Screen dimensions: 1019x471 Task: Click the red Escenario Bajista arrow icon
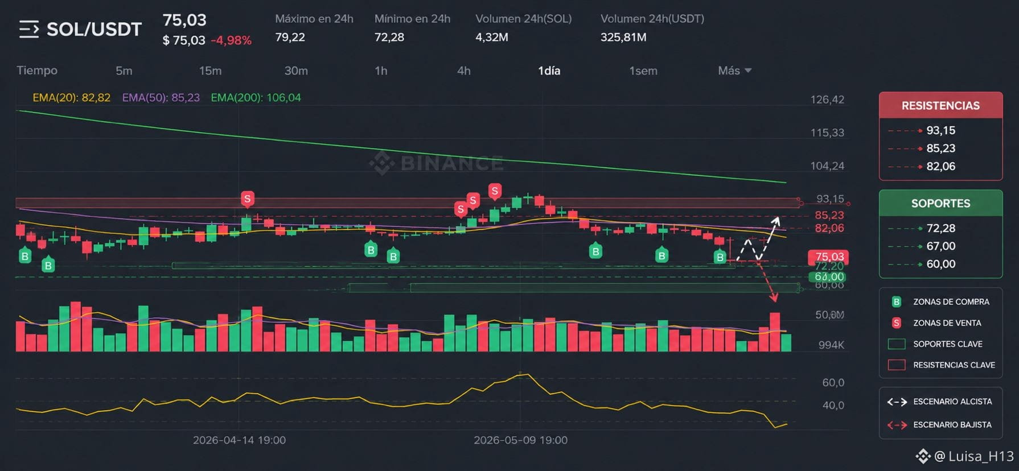897,425
